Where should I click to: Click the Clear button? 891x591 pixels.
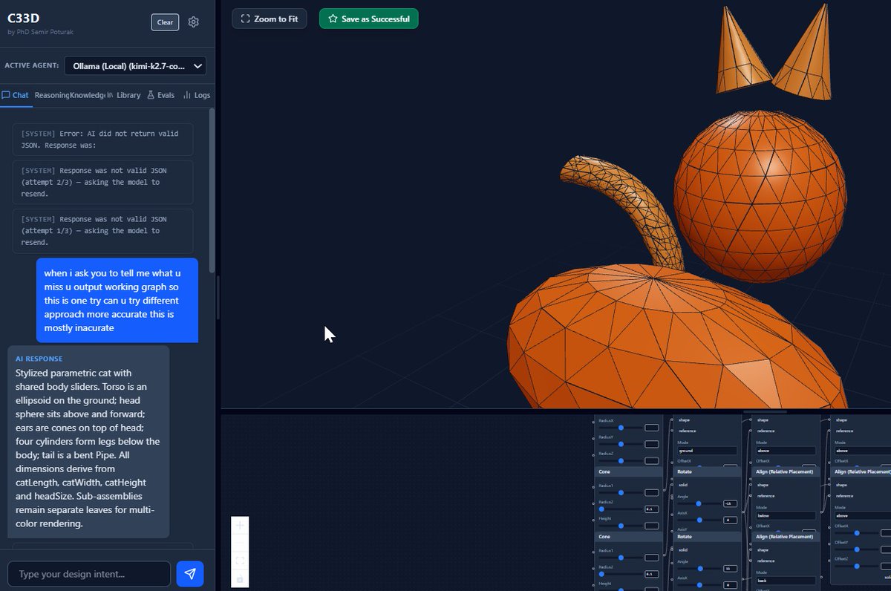165,22
